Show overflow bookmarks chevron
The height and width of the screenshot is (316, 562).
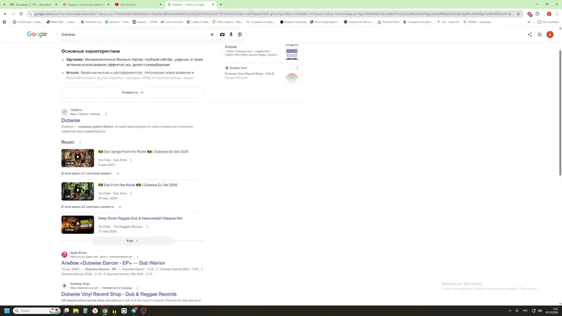tap(528, 22)
